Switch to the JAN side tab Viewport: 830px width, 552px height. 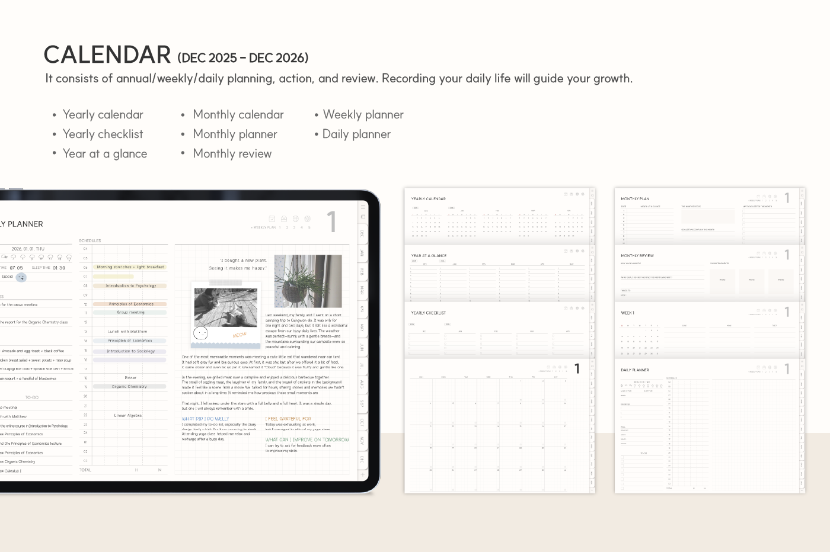click(362, 253)
